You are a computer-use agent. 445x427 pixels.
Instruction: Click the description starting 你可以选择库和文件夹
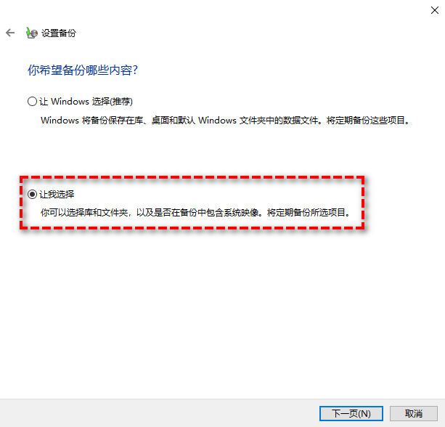[x=196, y=212]
